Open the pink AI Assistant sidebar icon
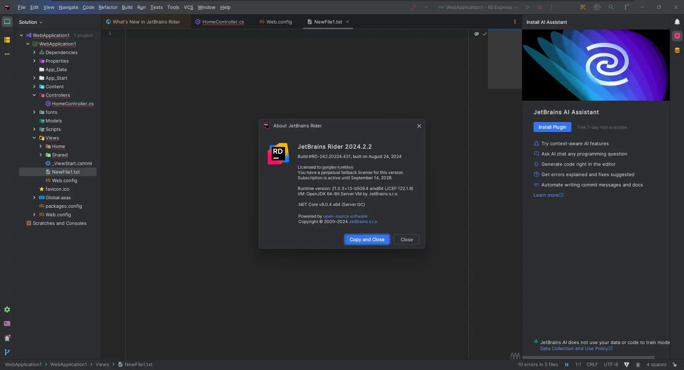This screenshot has width=684, height=370. point(677,36)
